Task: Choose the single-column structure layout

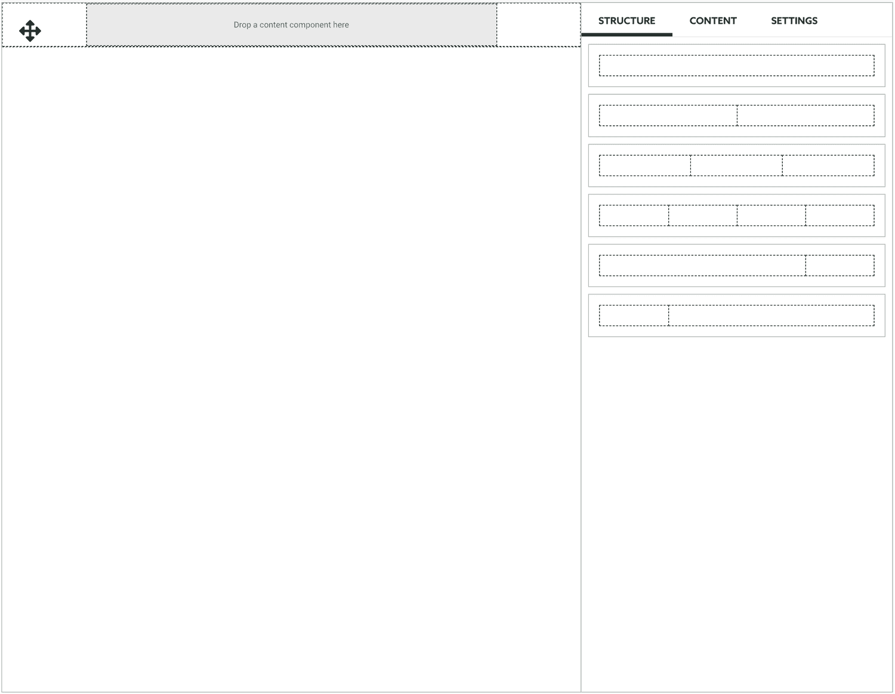Action: 736,66
